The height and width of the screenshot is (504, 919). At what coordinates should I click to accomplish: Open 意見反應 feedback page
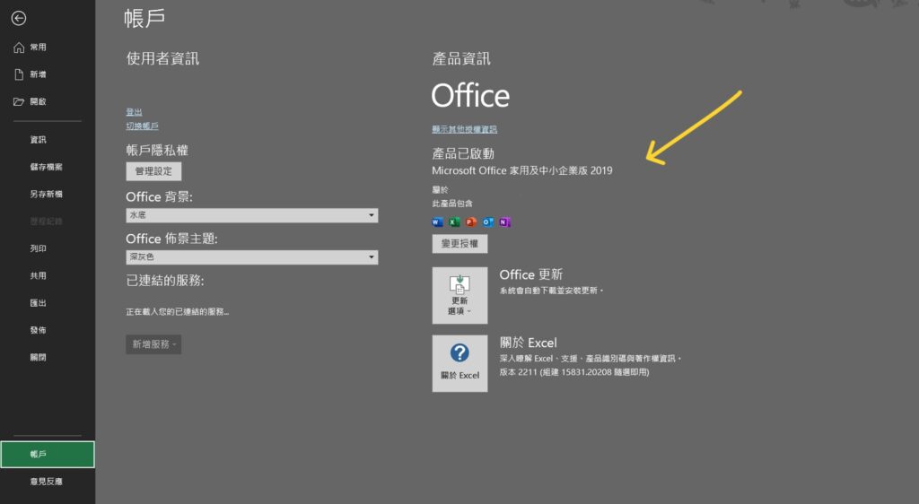[x=47, y=482]
